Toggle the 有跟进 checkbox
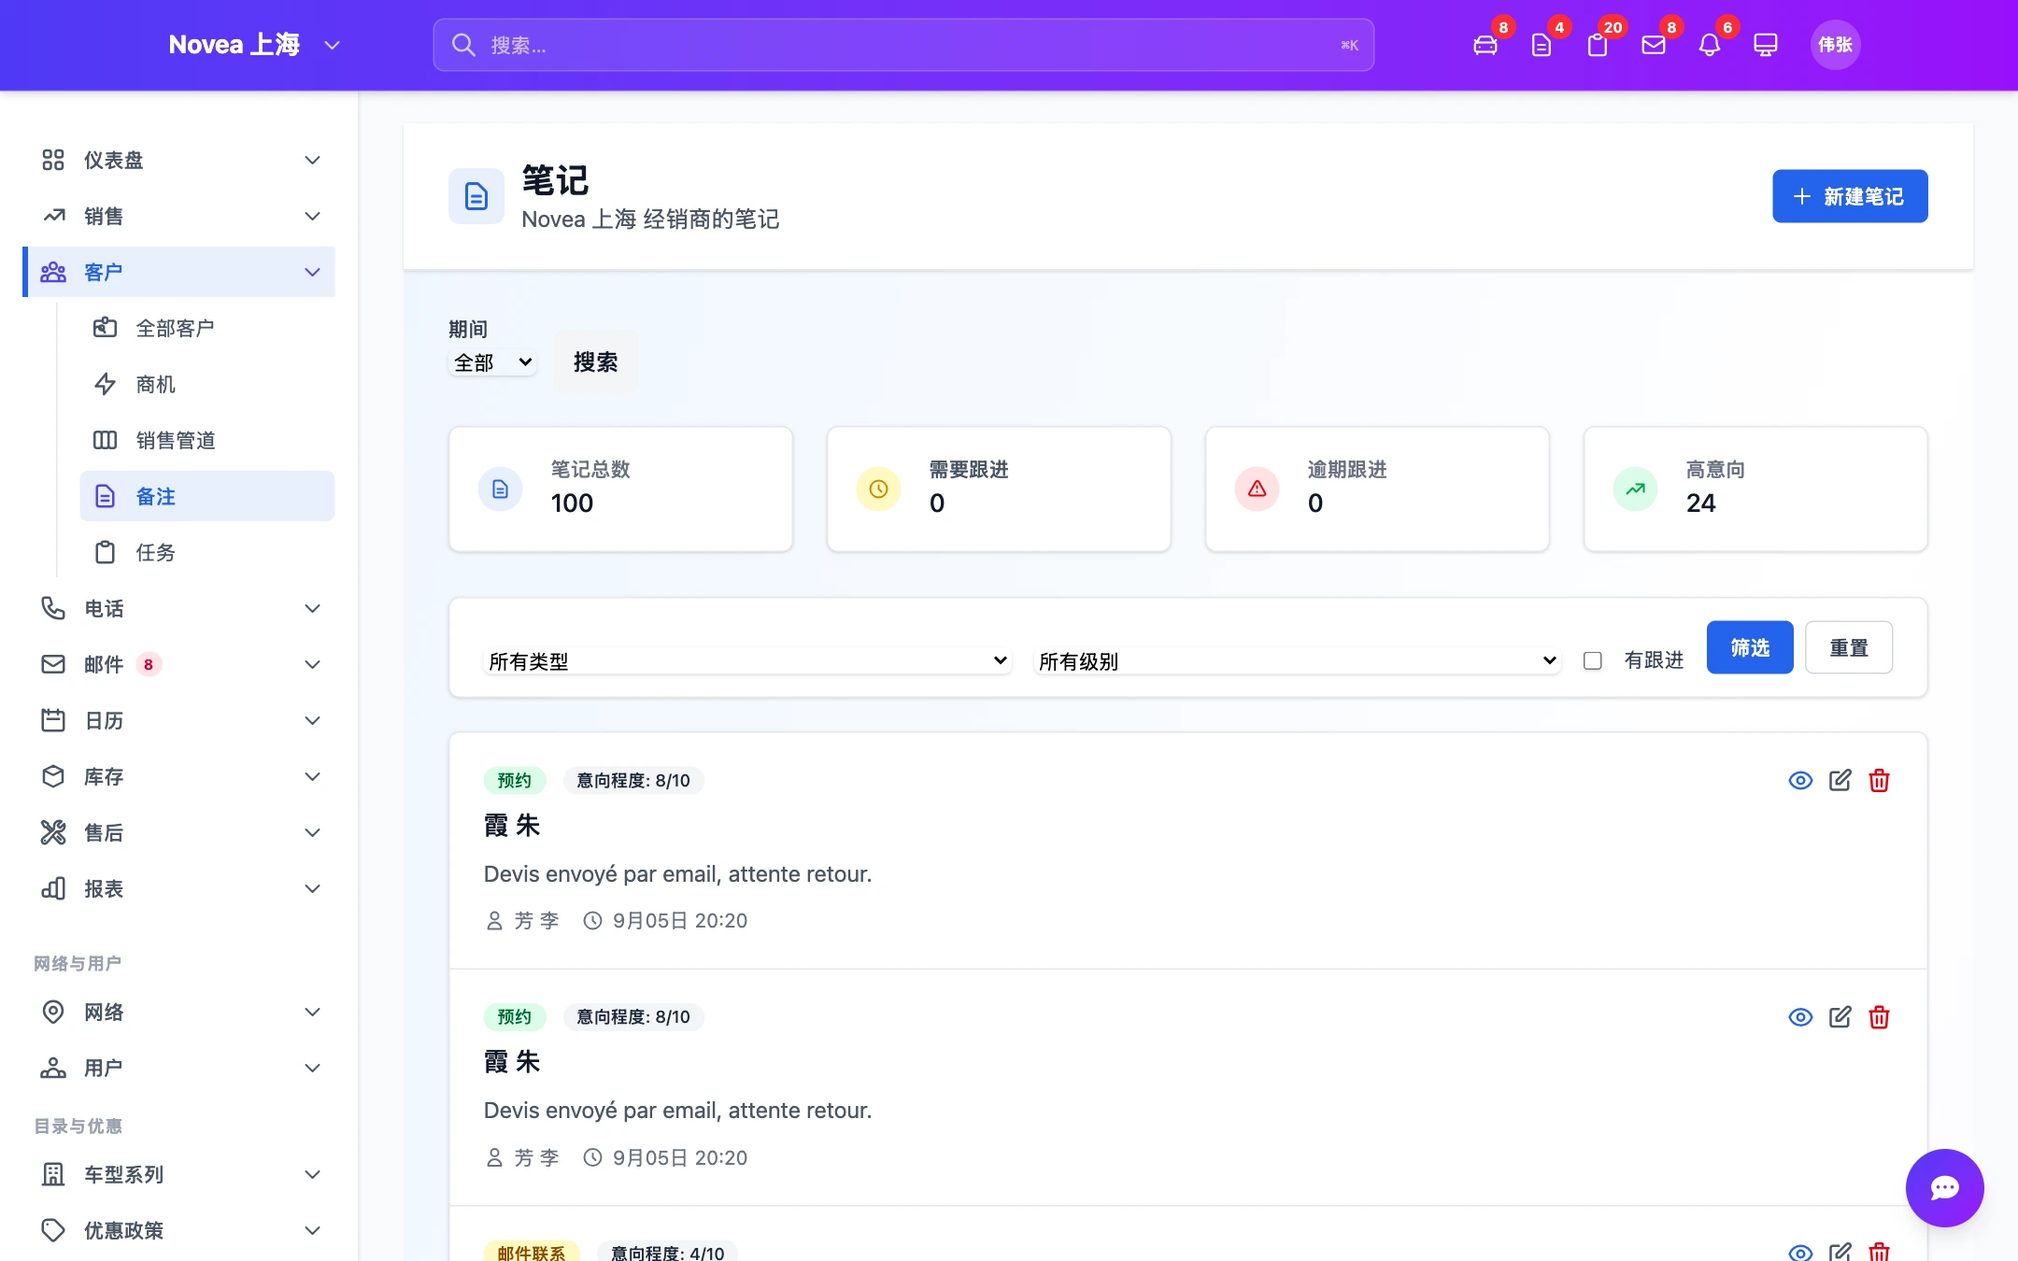 point(1593,660)
